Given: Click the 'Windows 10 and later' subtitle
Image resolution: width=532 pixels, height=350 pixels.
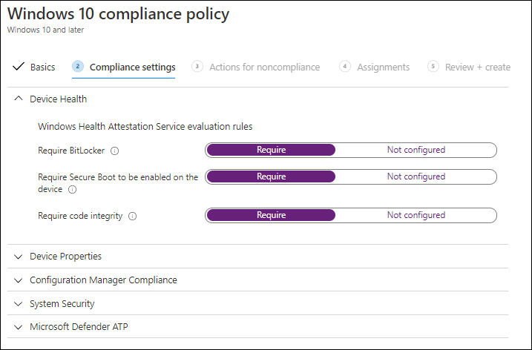Looking at the screenshot, I should click(x=45, y=30).
